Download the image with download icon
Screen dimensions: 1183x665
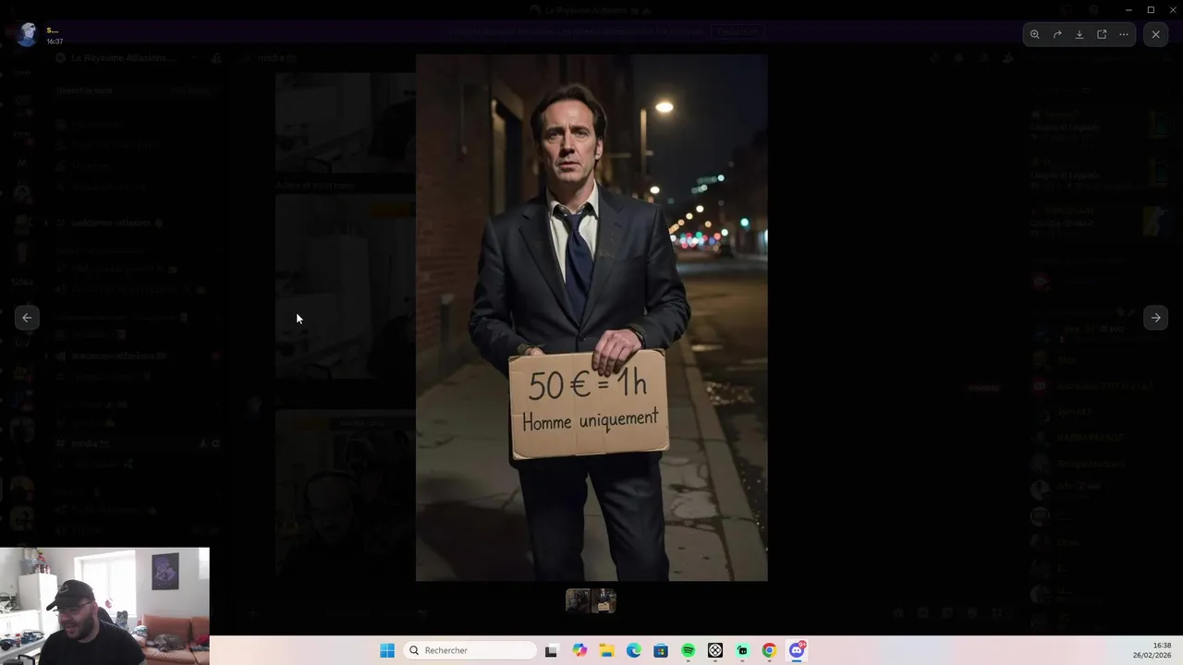click(1079, 34)
